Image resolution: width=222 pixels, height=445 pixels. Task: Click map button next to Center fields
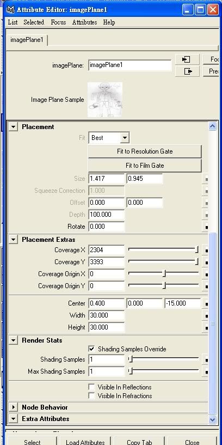pyautogui.click(x=206, y=303)
